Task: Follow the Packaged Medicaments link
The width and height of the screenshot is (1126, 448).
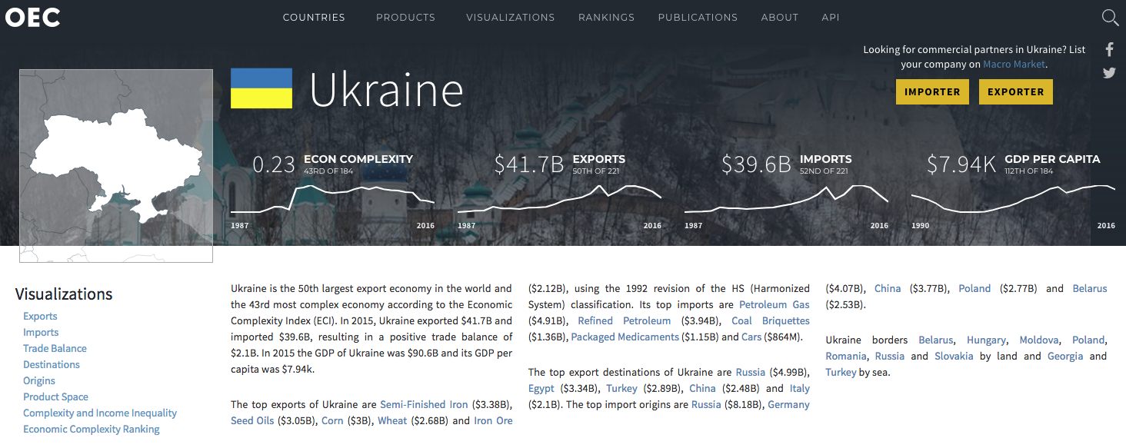Action: [x=625, y=337]
